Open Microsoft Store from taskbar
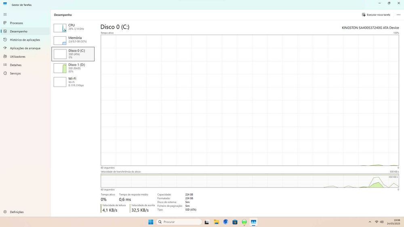 [x=235, y=222]
